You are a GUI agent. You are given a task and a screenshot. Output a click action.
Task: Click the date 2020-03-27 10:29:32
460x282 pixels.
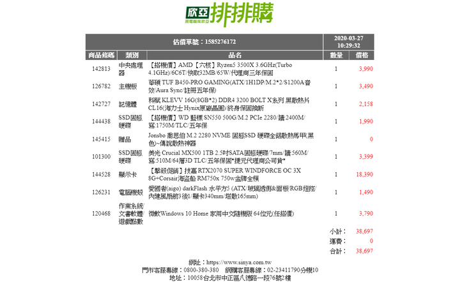pyautogui.click(x=349, y=42)
